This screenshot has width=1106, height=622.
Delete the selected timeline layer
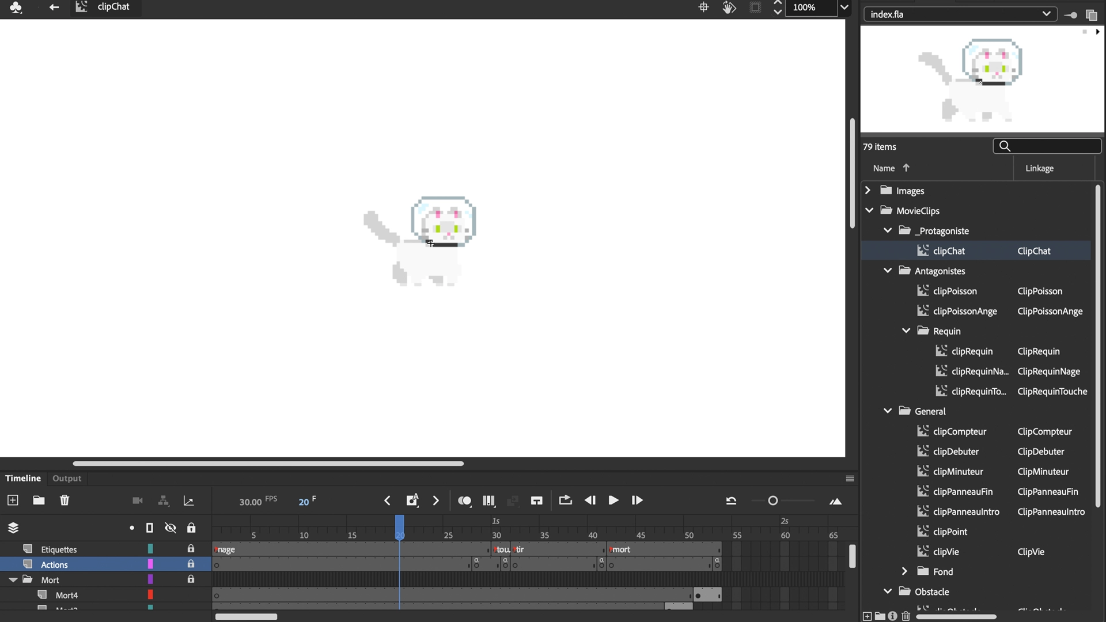pyautogui.click(x=65, y=500)
